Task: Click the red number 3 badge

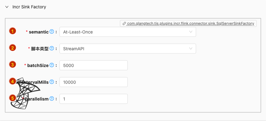Action: 12,65
